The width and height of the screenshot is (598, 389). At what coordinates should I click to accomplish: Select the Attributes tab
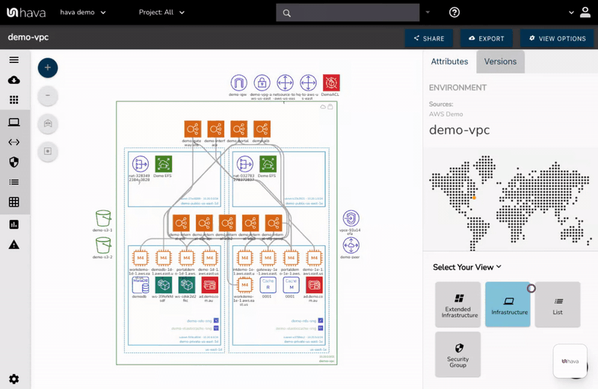click(x=449, y=61)
